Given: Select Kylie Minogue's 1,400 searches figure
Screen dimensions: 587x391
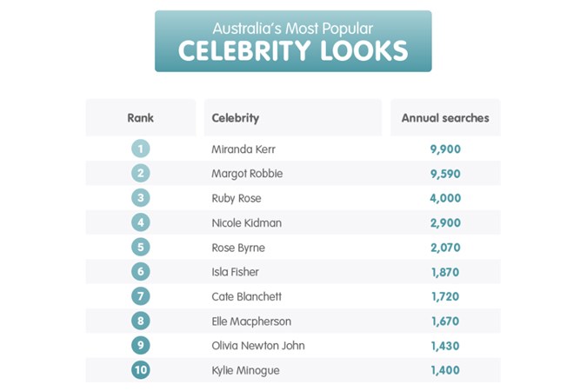Looking at the screenshot, I should point(445,370).
